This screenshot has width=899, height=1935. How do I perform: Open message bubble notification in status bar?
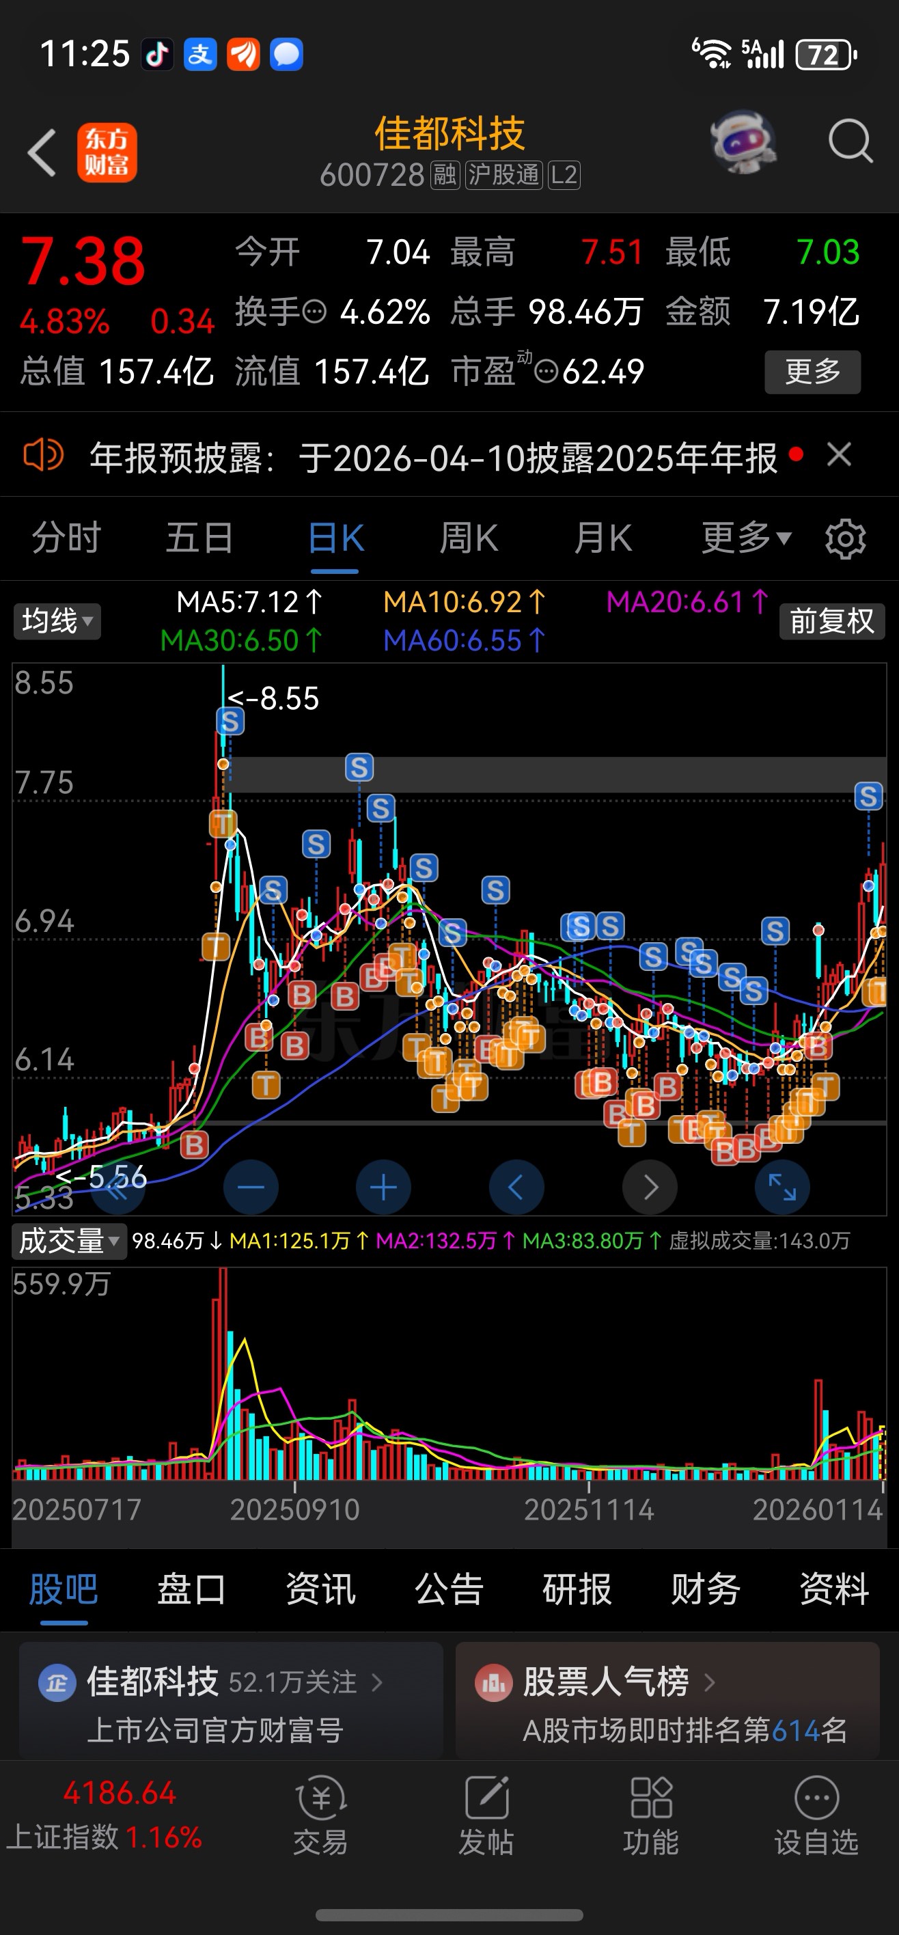coord(286,54)
